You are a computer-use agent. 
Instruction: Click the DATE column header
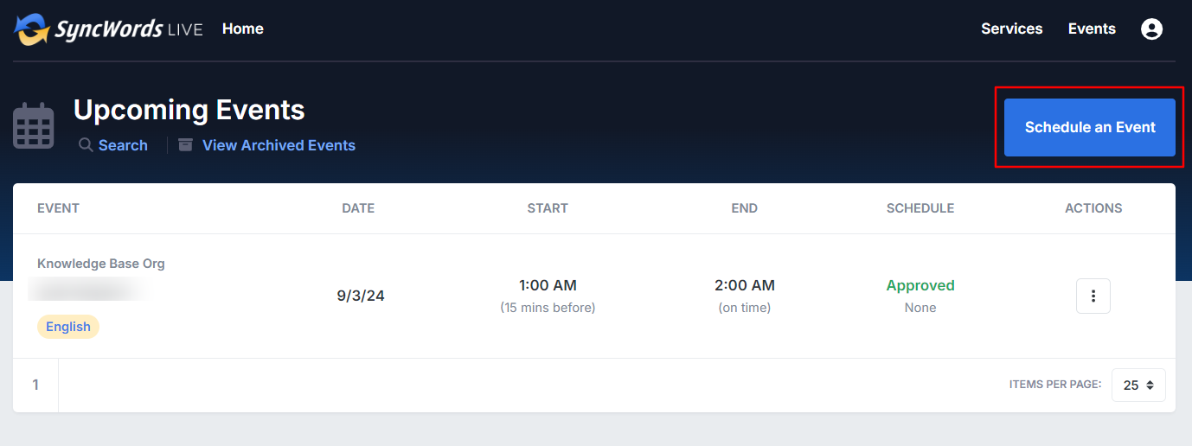[358, 208]
